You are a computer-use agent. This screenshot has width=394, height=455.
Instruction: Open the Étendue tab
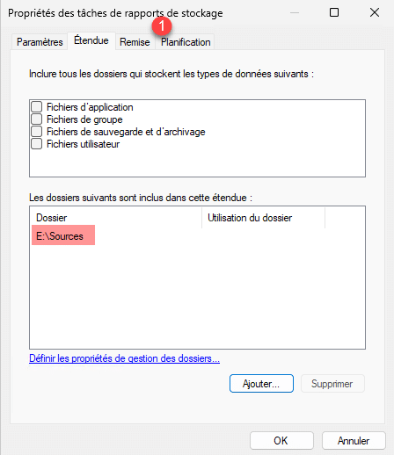pos(91,40)
